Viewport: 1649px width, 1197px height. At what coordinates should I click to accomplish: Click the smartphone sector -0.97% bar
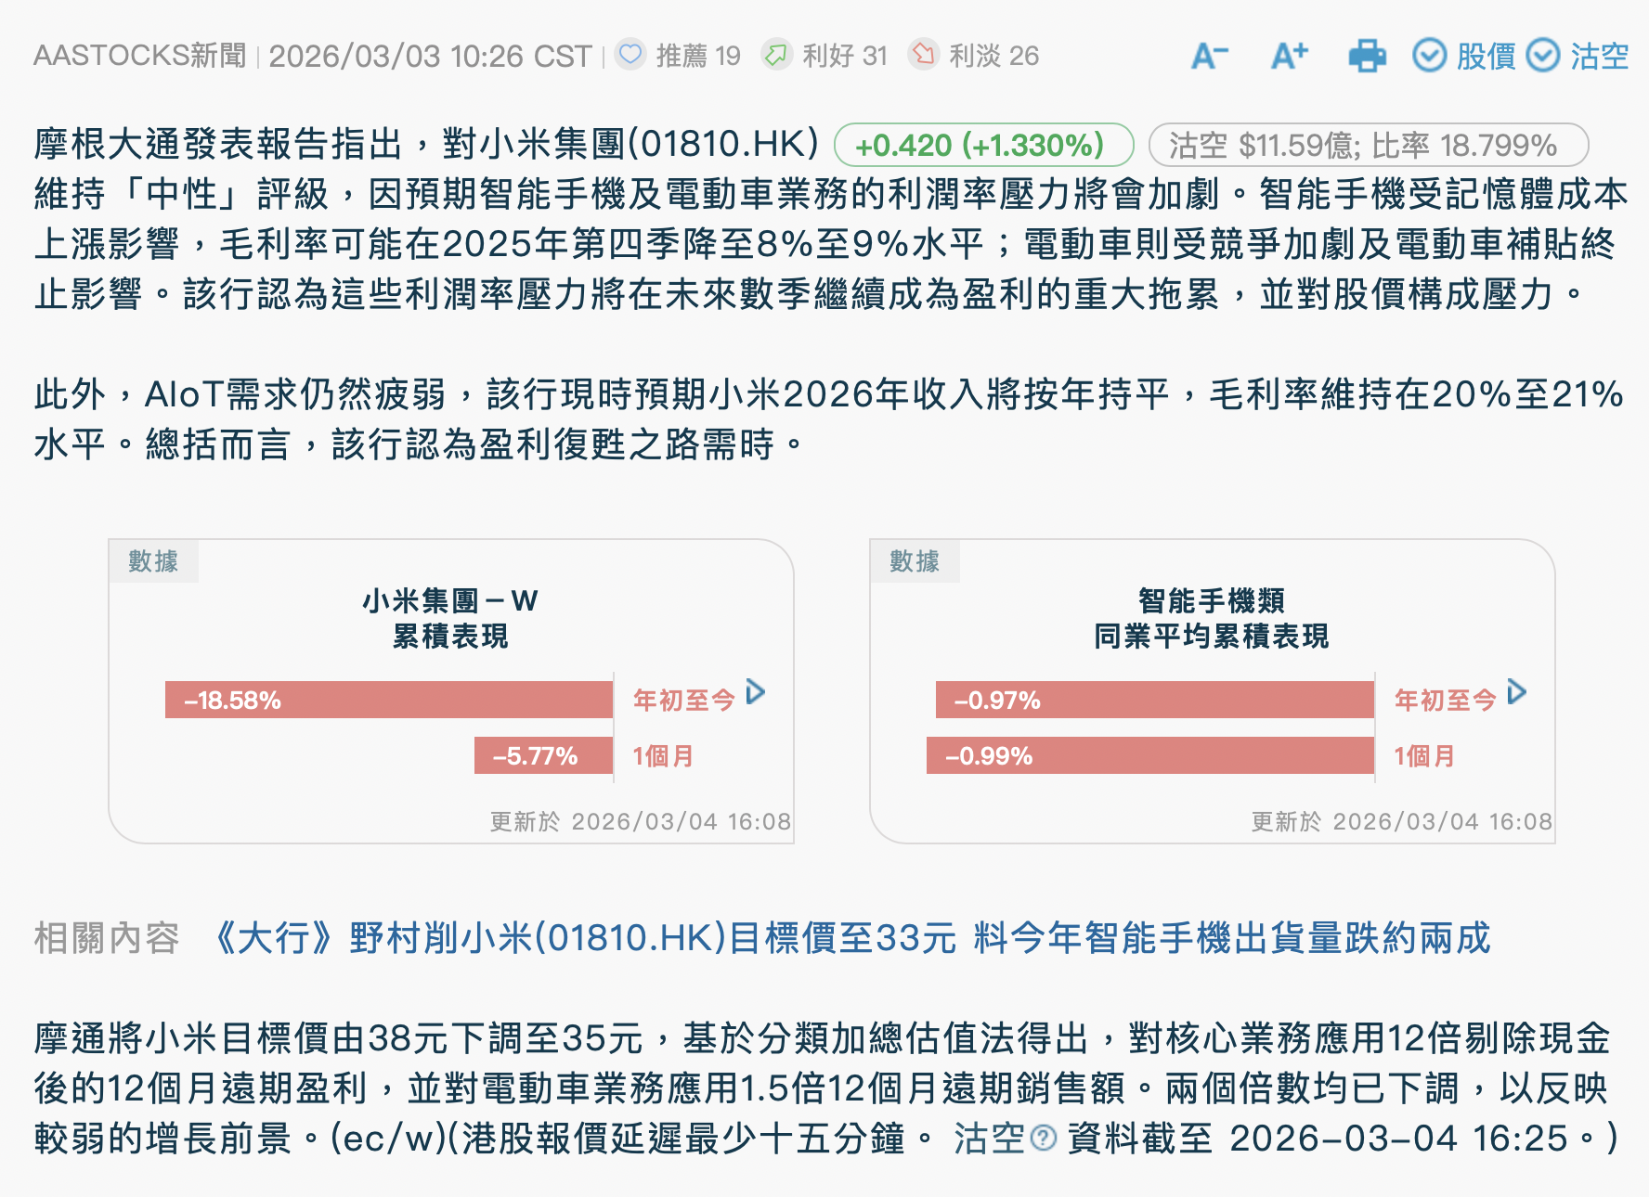(x=1154, y=700)
